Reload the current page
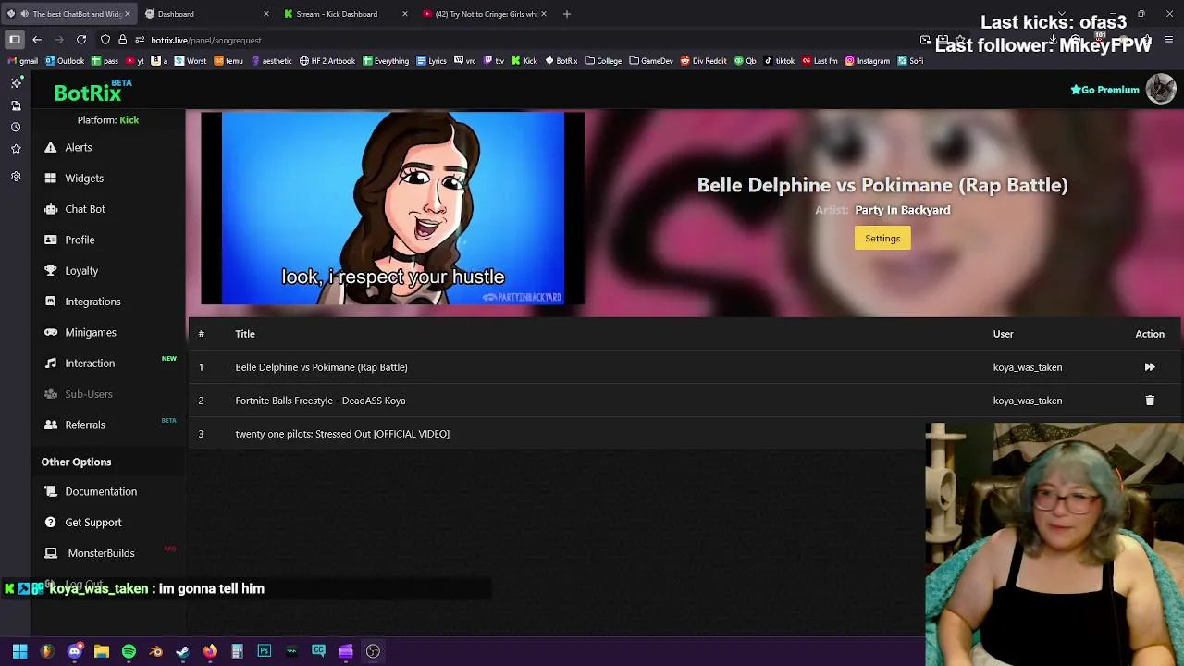 (x=81, y=40)
